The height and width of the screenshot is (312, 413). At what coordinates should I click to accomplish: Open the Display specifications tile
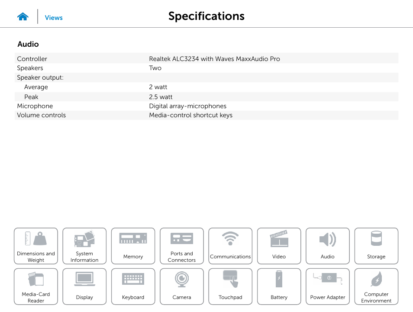tap(84, 286)
